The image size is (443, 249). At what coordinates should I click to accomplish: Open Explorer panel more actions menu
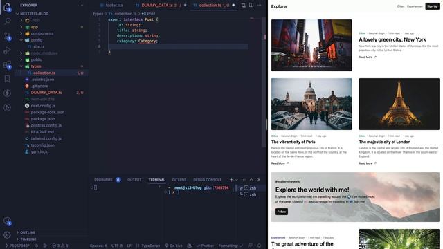click(x=81, y=5)
